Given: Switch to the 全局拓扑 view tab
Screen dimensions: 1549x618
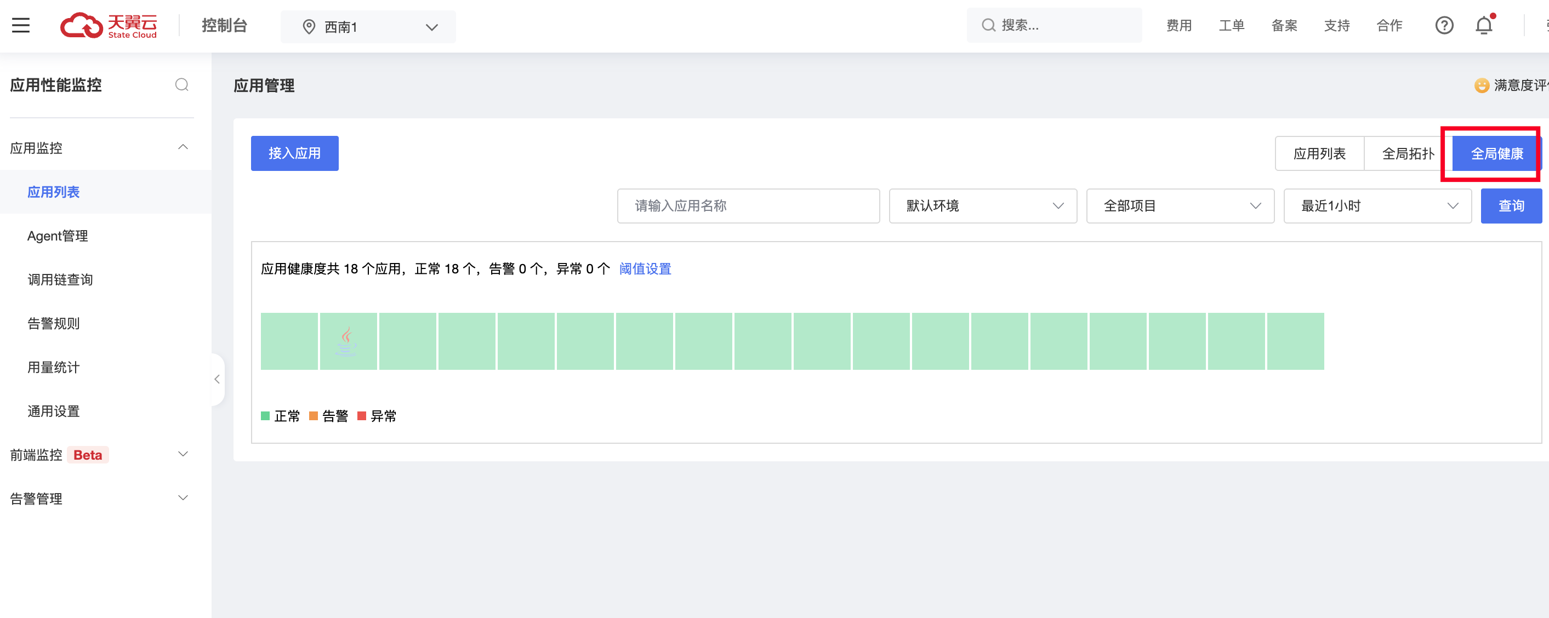Looking at the screenshot, I should point(1408,153).
